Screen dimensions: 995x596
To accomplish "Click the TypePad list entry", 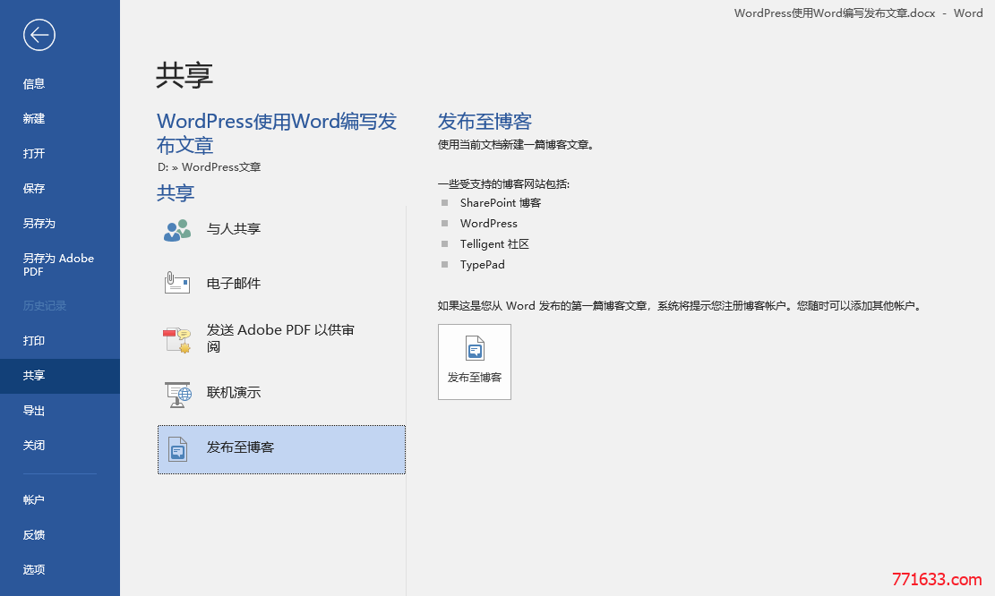I will point(482,264).
